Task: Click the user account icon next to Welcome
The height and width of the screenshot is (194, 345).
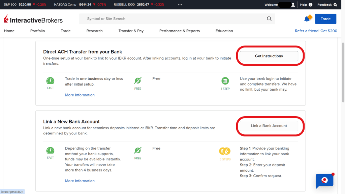Action: pos(293,5)
